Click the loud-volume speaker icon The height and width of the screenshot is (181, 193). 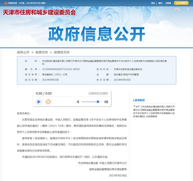pos(106,102)
